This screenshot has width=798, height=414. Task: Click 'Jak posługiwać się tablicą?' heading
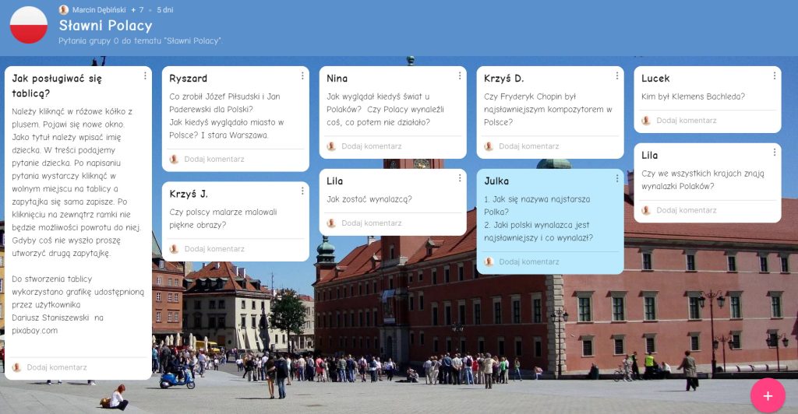57,86
